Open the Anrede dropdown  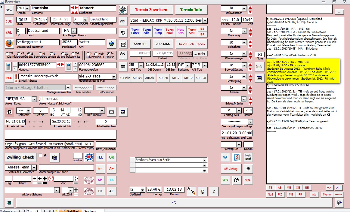(27, 9)
